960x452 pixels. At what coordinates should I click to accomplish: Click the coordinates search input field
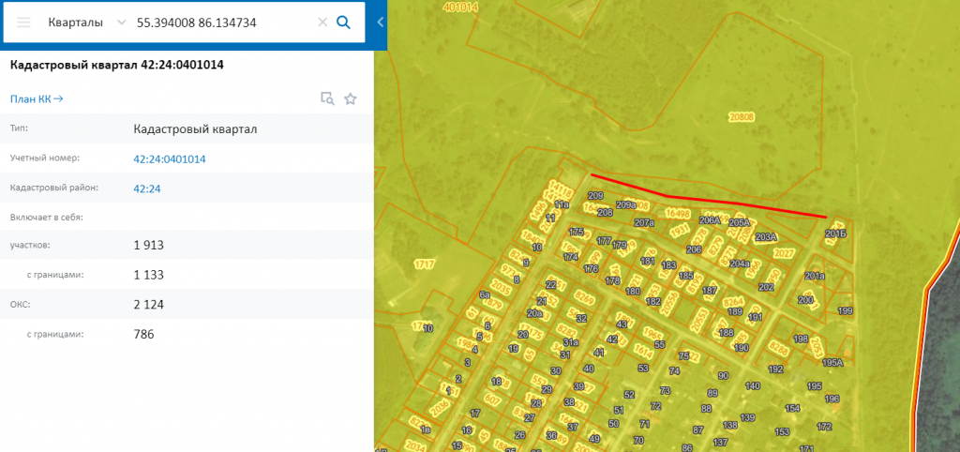point(223,23)
